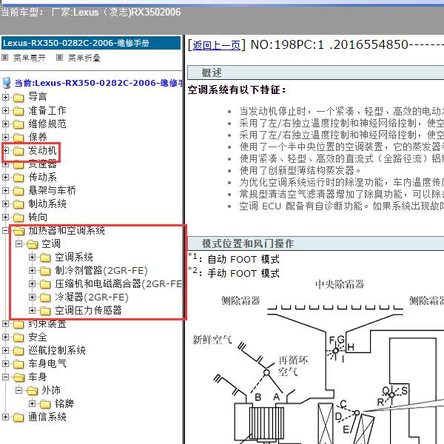The width and height of the screenshot is (444, 444).
Task: Expand the 维修规范 tree node
Action: tap(5, 124)
